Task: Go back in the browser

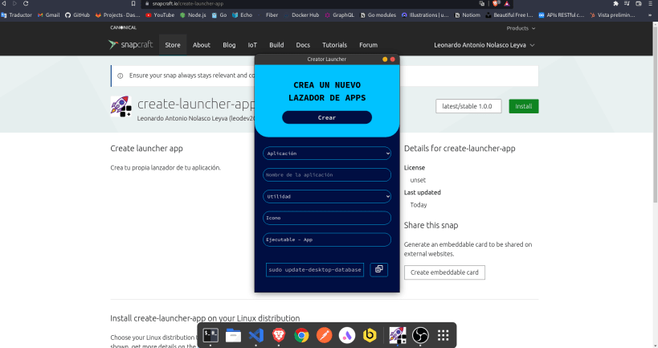Action: click(x=4, y=3)
